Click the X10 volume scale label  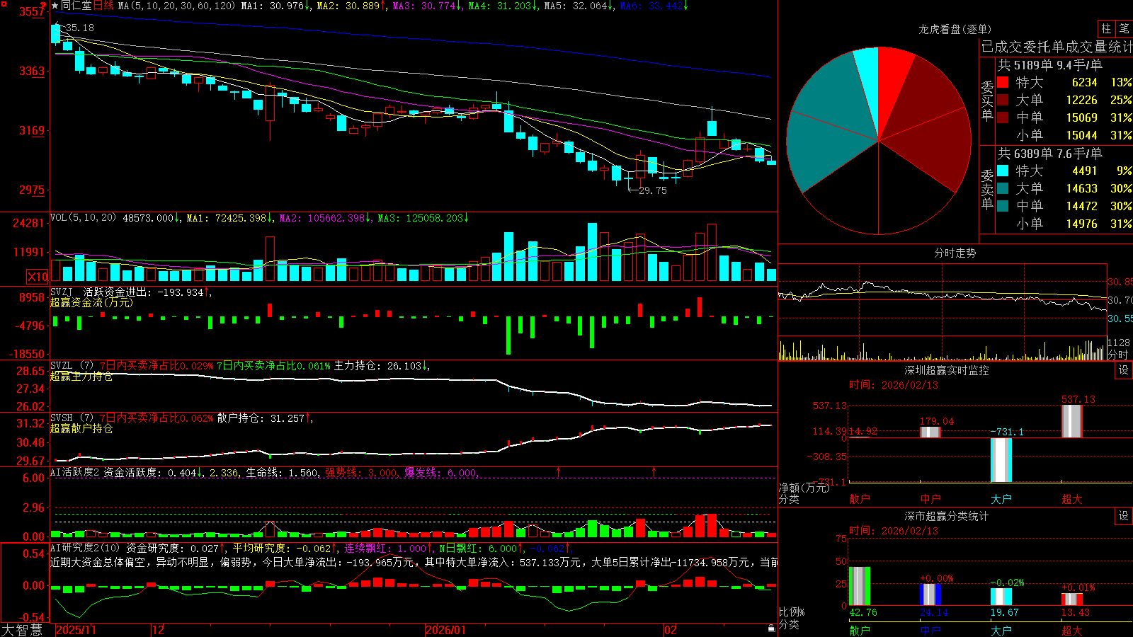click(38, 277)
